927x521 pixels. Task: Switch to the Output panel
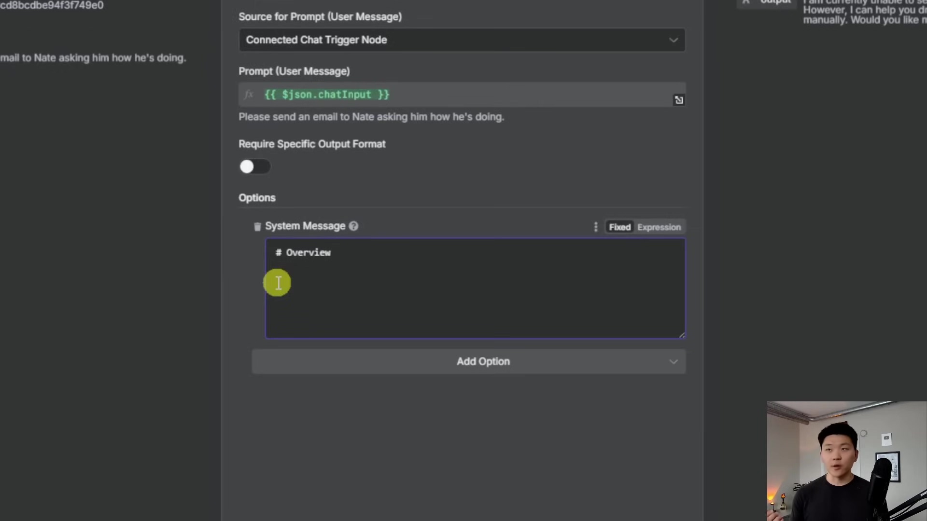pos(775,2)
